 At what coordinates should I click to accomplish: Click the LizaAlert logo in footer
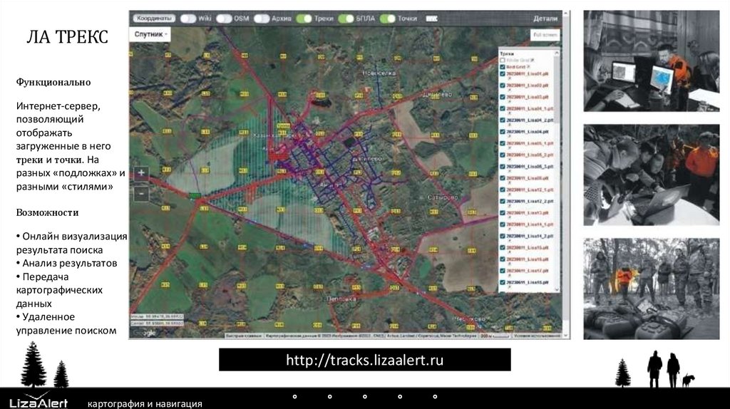39,400
